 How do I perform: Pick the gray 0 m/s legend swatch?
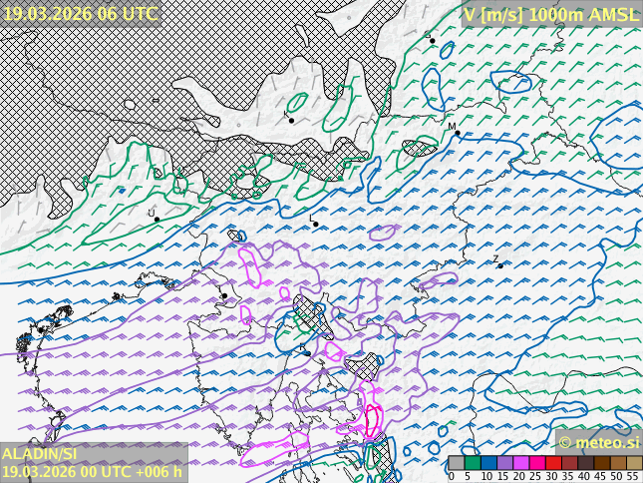click(x=456, y=463)
